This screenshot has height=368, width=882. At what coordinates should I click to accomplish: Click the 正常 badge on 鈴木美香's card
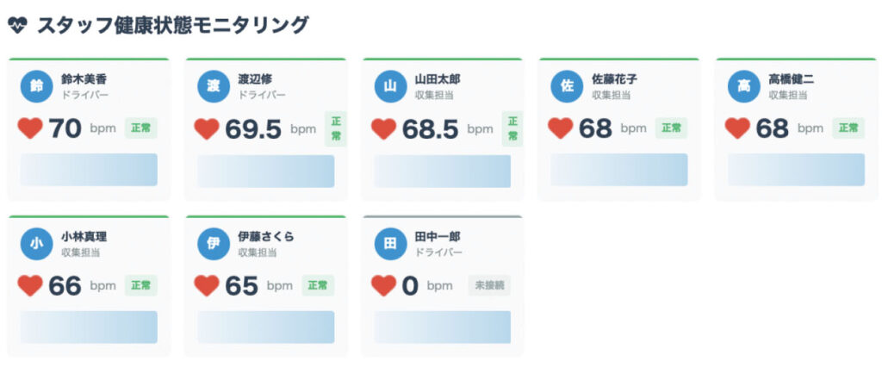141,128
